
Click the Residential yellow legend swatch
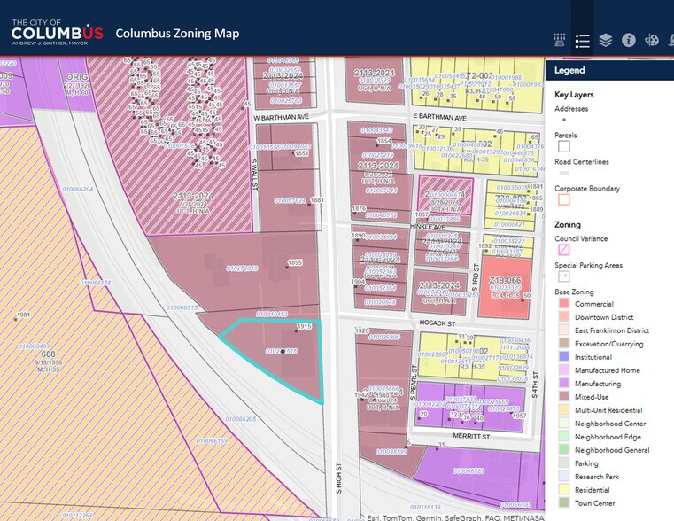click(564, 490)
